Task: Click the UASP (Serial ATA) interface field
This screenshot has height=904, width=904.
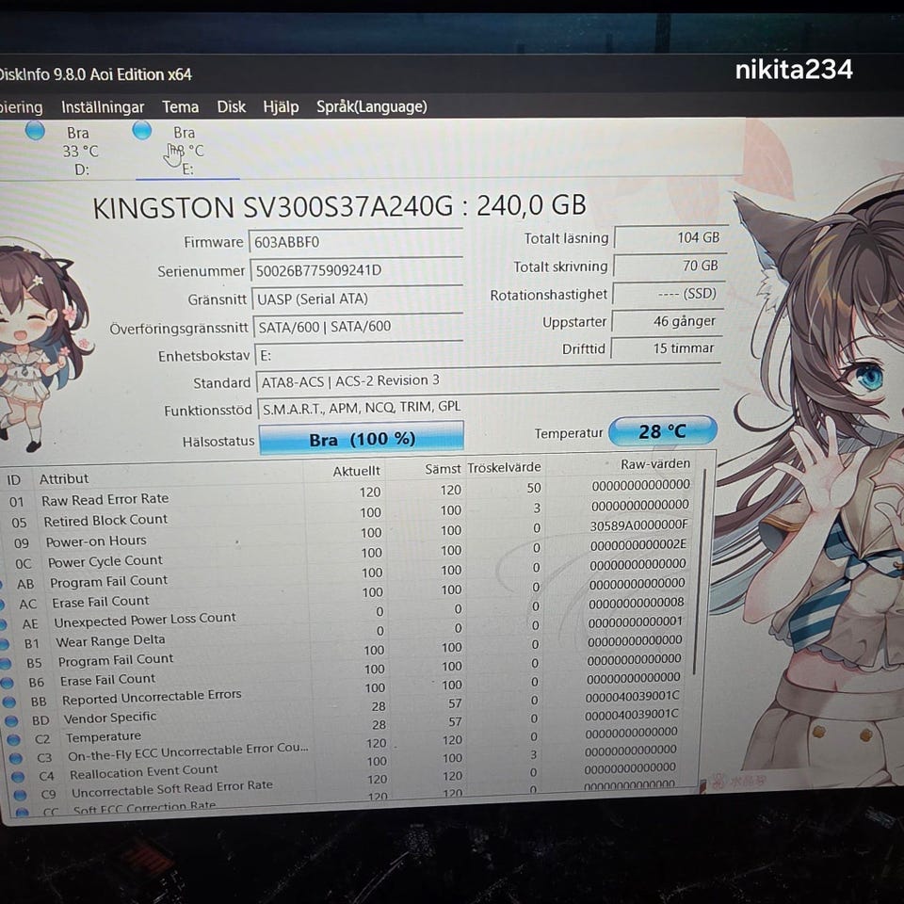Action: coord(358,299)
